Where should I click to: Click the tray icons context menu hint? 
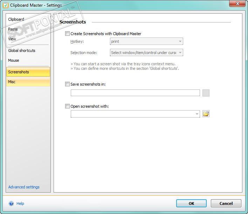point(123,64)
